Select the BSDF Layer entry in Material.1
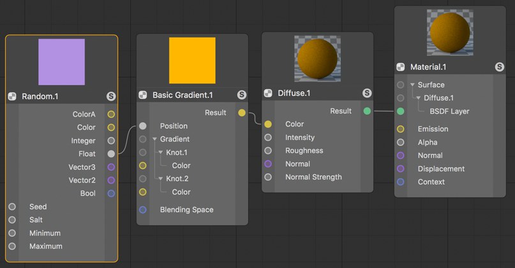This screenshot has height=268, width=515. (x=449, y=111)
